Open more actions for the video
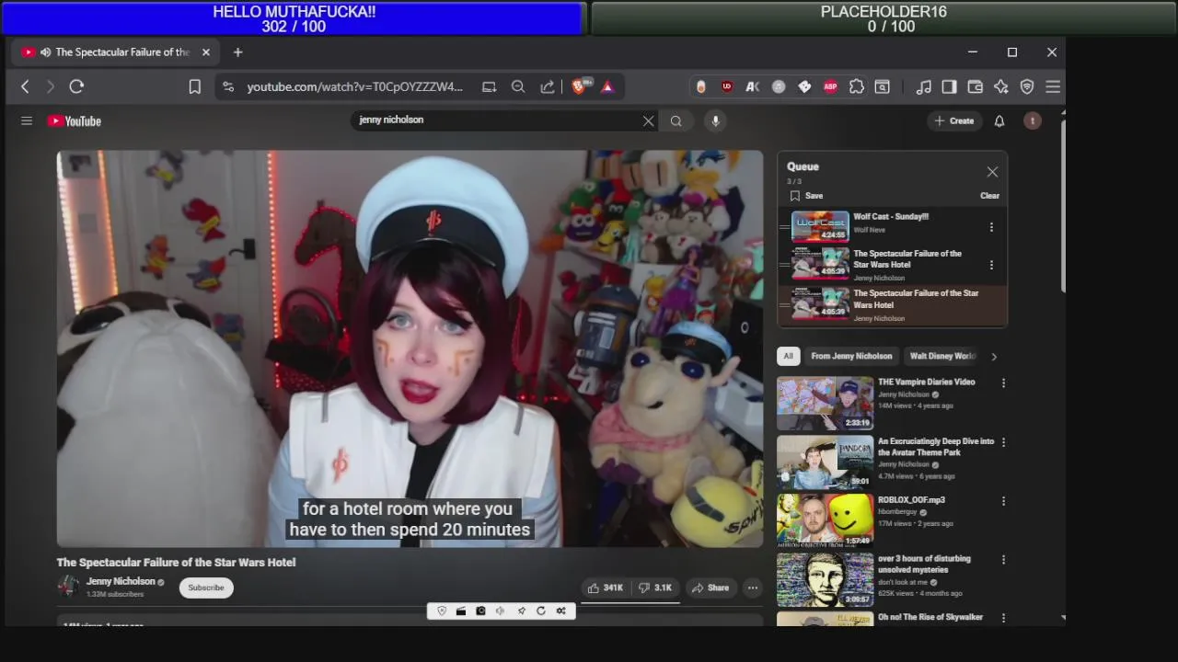The image size is (1178, 662). point(752,588)
